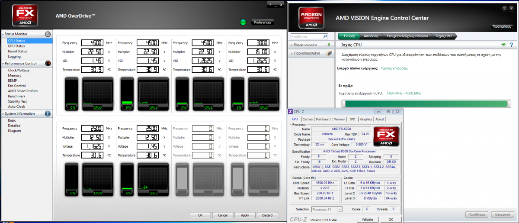The height and width of the screenshot is (223, 519).
Task: Click OK in AMD OverDrive
Action: point(200,215)
